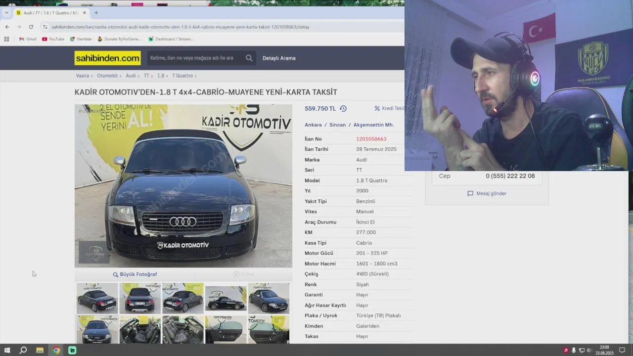Click the search magnifier icon
The width and height of the screenshot is (633, 356).
(x=249, y=58)
